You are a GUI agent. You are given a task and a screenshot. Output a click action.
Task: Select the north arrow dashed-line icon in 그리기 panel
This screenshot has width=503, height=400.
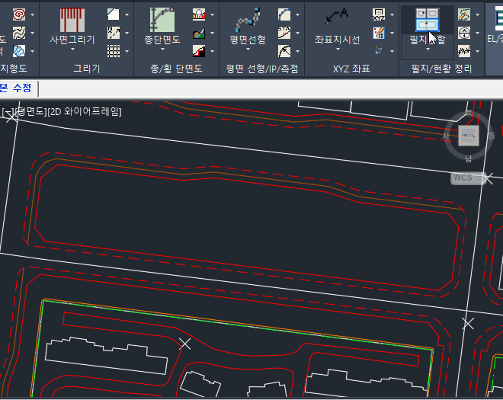point(114,33)
